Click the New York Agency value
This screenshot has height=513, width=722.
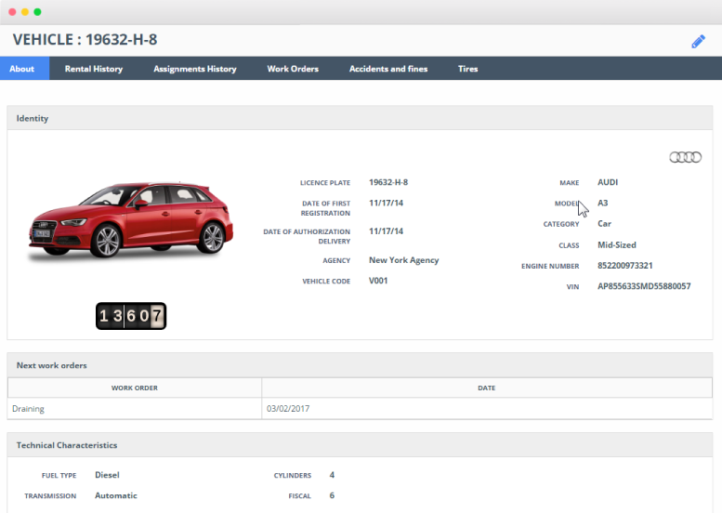403,260
